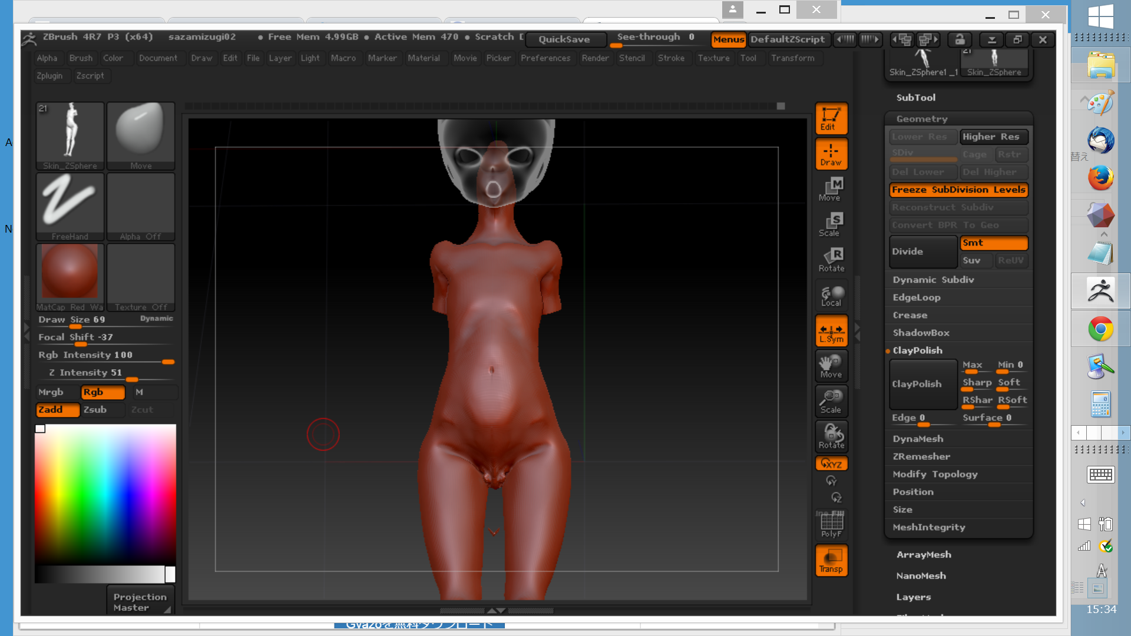Click the Local symmetry (L.Sym) icon
The height and width of the screenshot is (636, 1131).
click(x=831, y=330)
